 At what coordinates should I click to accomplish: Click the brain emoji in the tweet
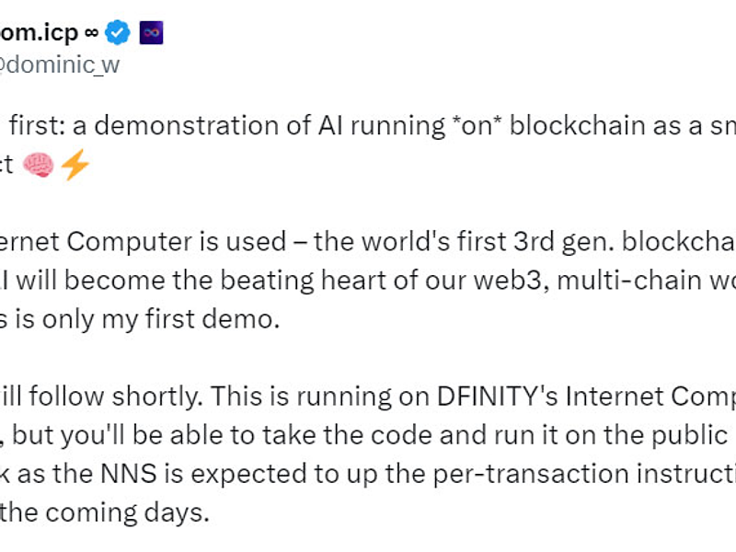[39, 166]
